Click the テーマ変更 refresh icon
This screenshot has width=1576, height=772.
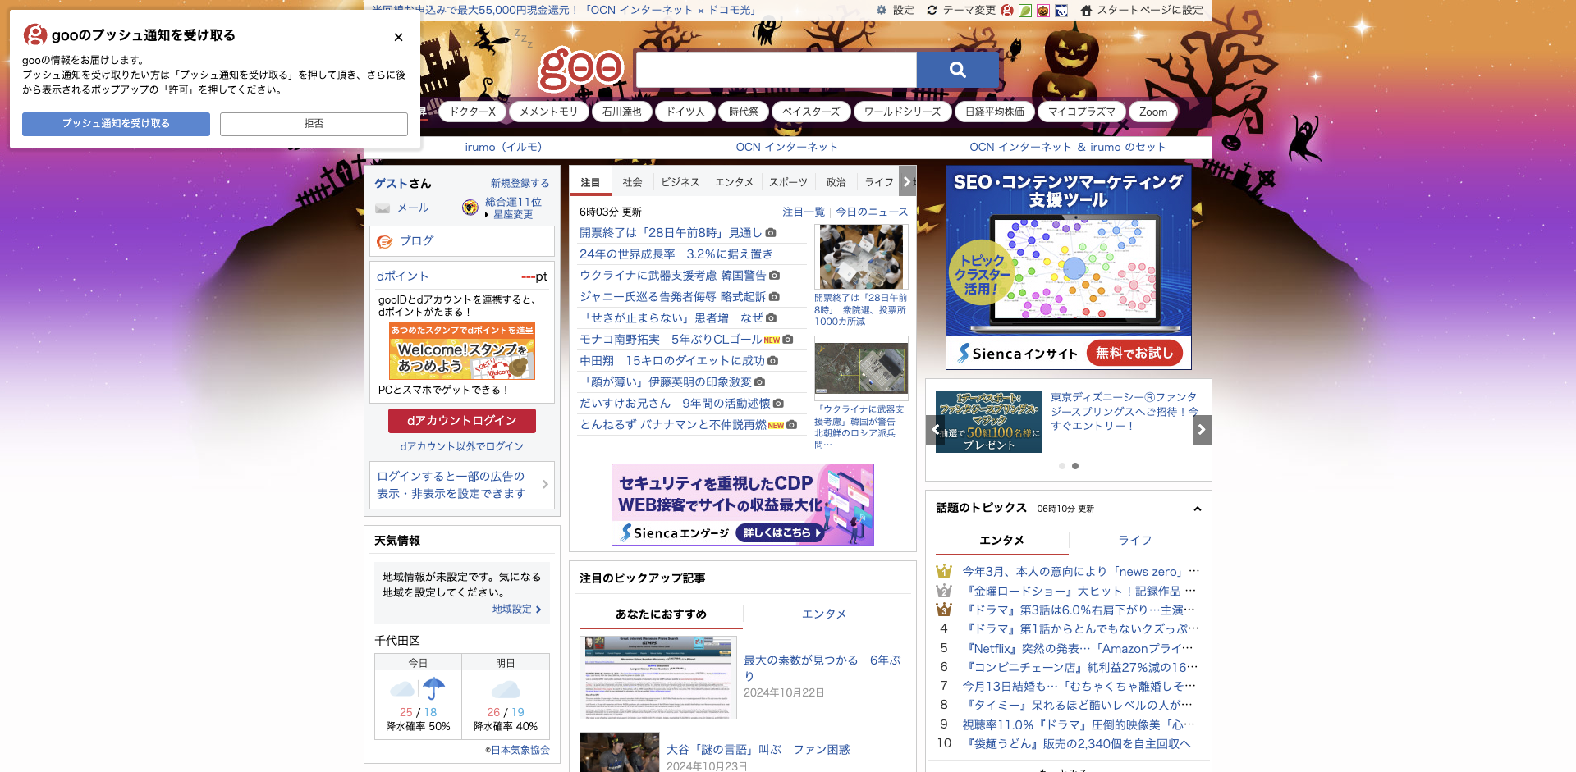[932, 10]
